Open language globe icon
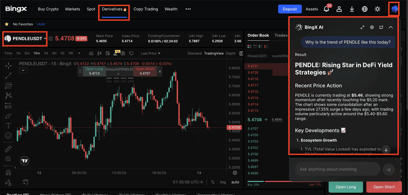This screenshot has width=408, height=195. (365, 9)
